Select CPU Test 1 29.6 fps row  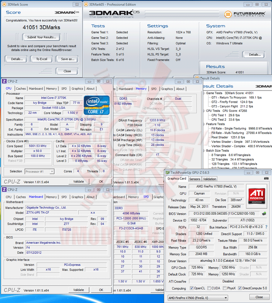(226, 115)
